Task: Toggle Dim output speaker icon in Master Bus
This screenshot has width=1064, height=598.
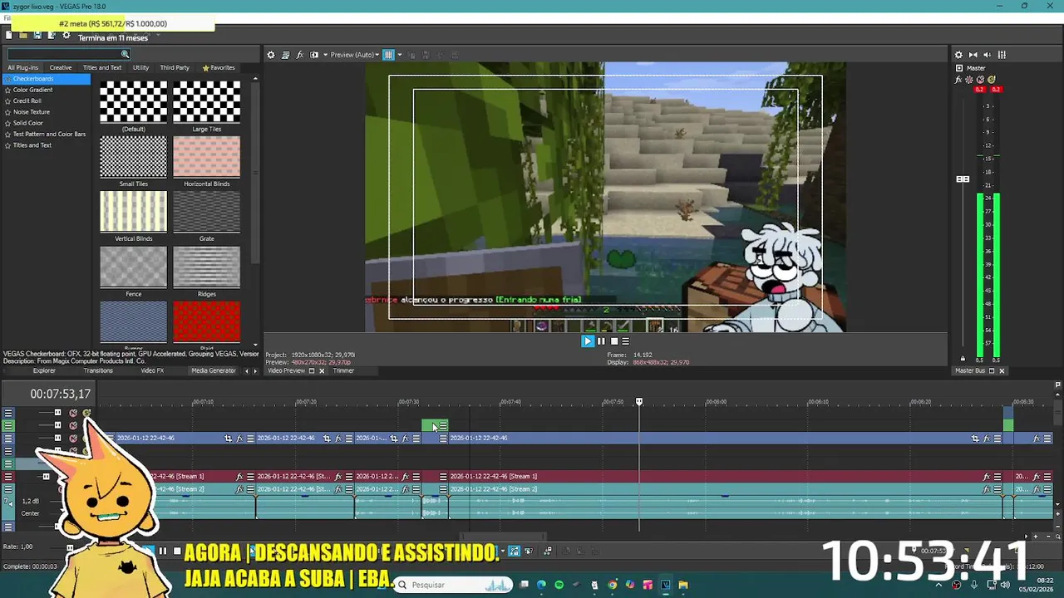Action: click(x=988, y=55)
